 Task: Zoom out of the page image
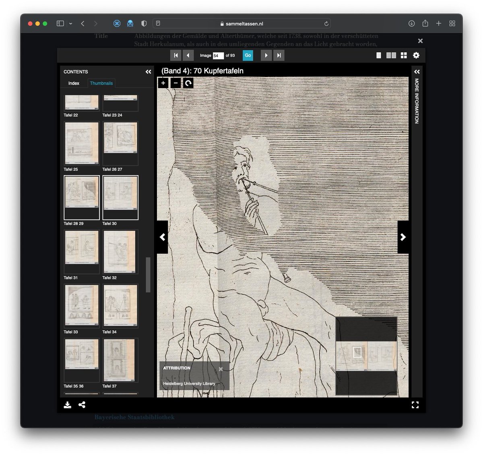[176, 83]
